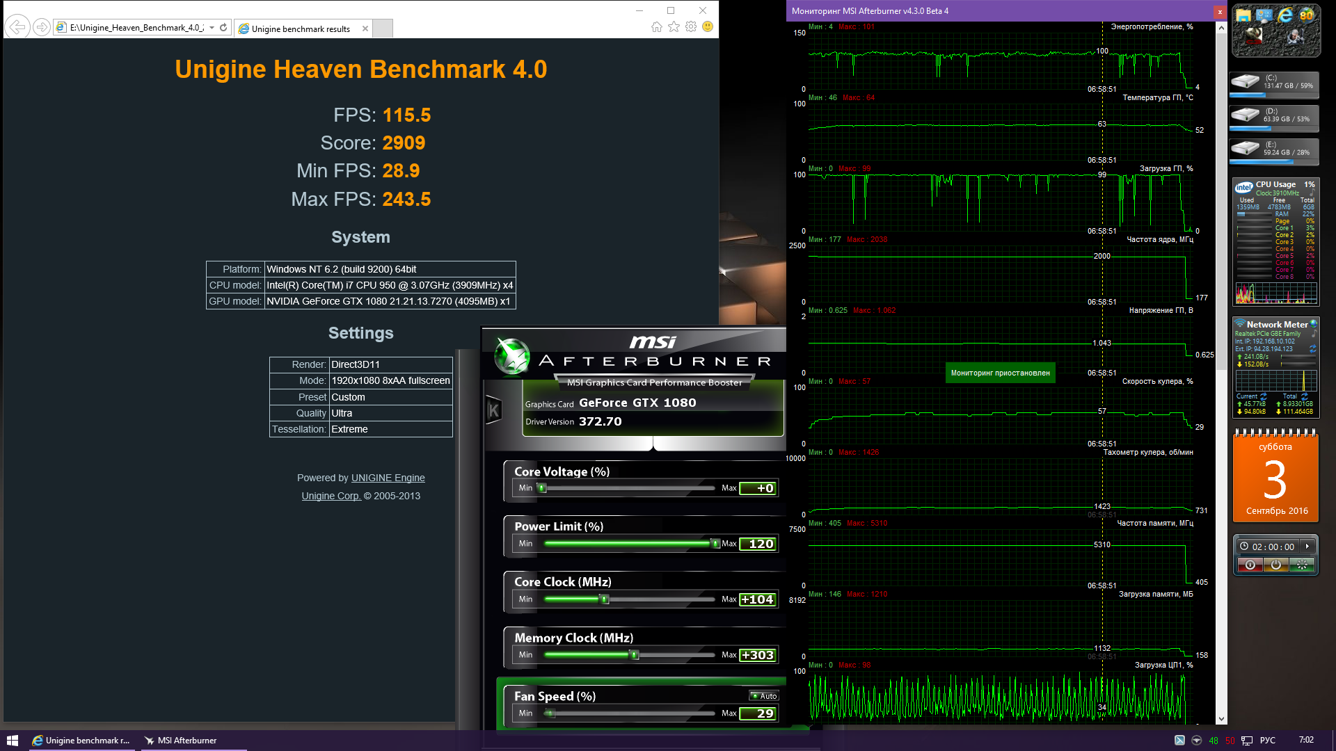1336x751 pixels.
Task: Click the red shutdown timer button
Action: (1250, 565)
